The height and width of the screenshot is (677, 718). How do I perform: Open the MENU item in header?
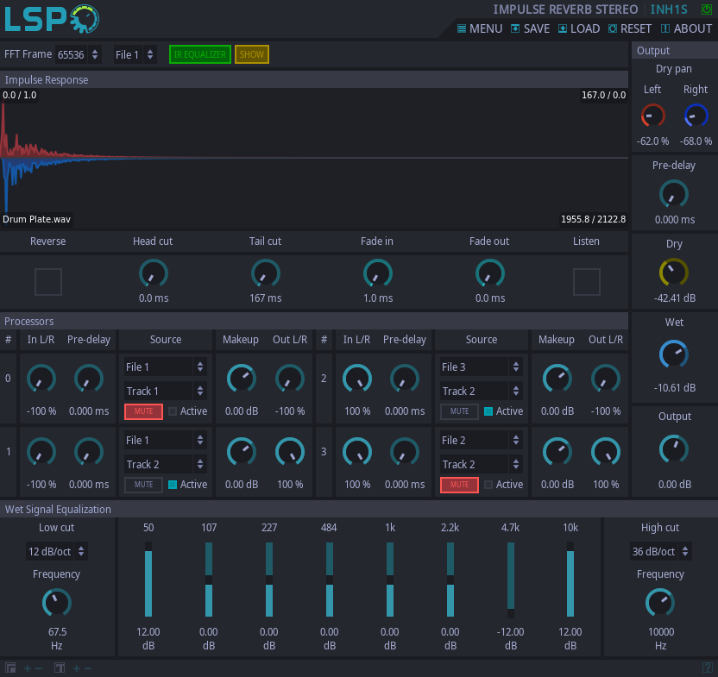point(480,28)
